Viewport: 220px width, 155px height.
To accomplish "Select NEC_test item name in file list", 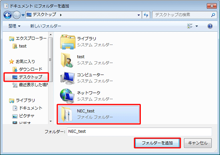I will click(x=86, y=111).
